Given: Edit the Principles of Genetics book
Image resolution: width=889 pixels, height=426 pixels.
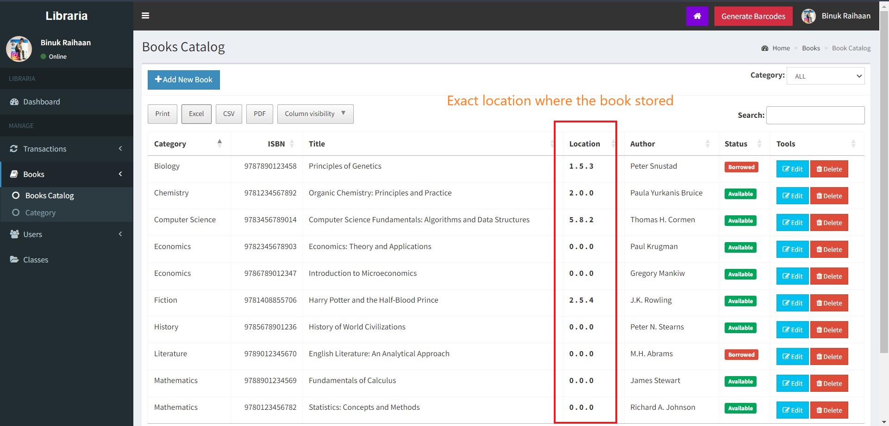Looking at the screenshot, I should pos(793,169).
